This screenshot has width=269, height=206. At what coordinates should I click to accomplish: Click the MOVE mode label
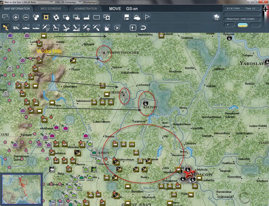115,9
